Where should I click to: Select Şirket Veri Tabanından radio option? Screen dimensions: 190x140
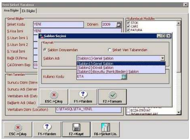pyautogui.click(x=110, y=50)
